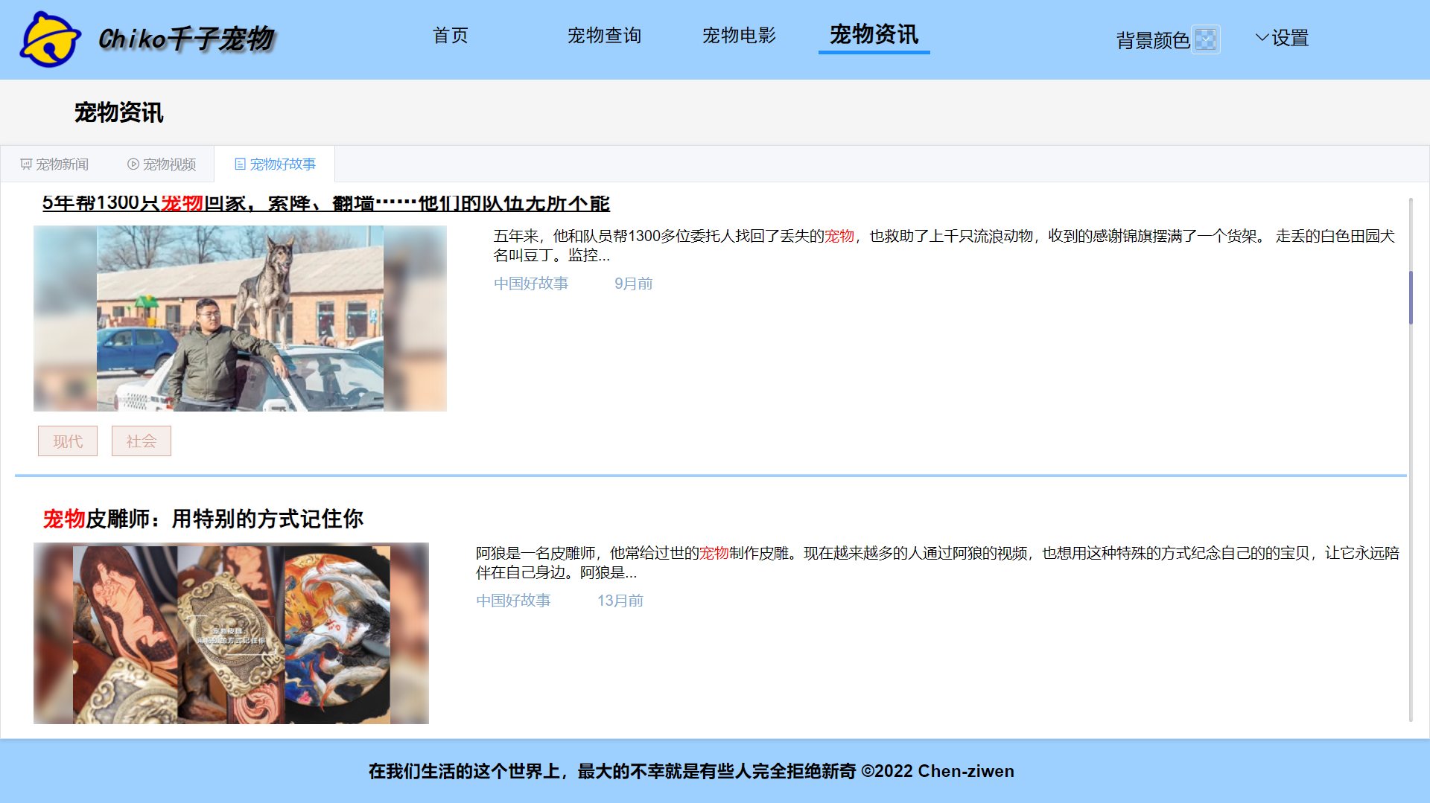Click the document icon beside 宠物好故事
The width and height of the screenshot is (1430, 803).
(239, 164)
